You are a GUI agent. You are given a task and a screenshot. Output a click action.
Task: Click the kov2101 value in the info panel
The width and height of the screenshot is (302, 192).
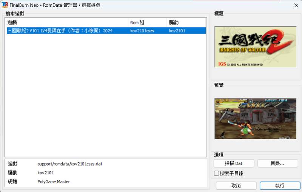tap(46, 173)
